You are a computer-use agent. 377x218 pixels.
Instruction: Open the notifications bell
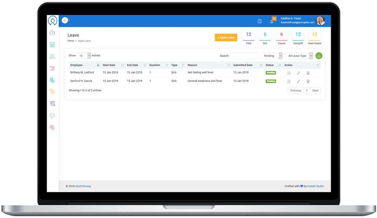pyautogui.click(x=272, y=22)
